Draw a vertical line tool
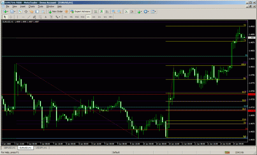Screen dimensions: 257x155 [17, 17]
